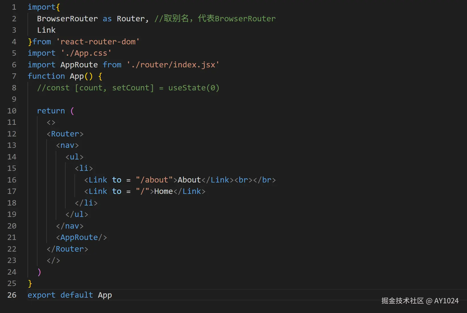Click the closing "</li>" tag
Screen dimensions: 467x313
click(86, 203)
